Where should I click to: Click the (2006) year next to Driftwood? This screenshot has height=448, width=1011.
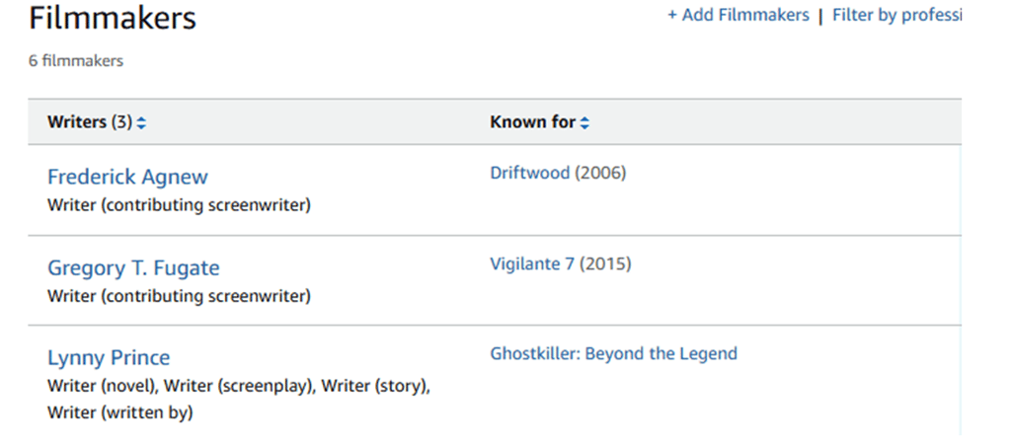point(600,173)
